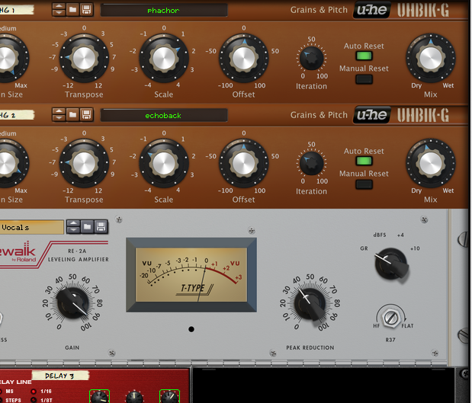Click Offset knob on phachor device
Viewport: 472px width, 403px height.
click(x=243, y=58)
